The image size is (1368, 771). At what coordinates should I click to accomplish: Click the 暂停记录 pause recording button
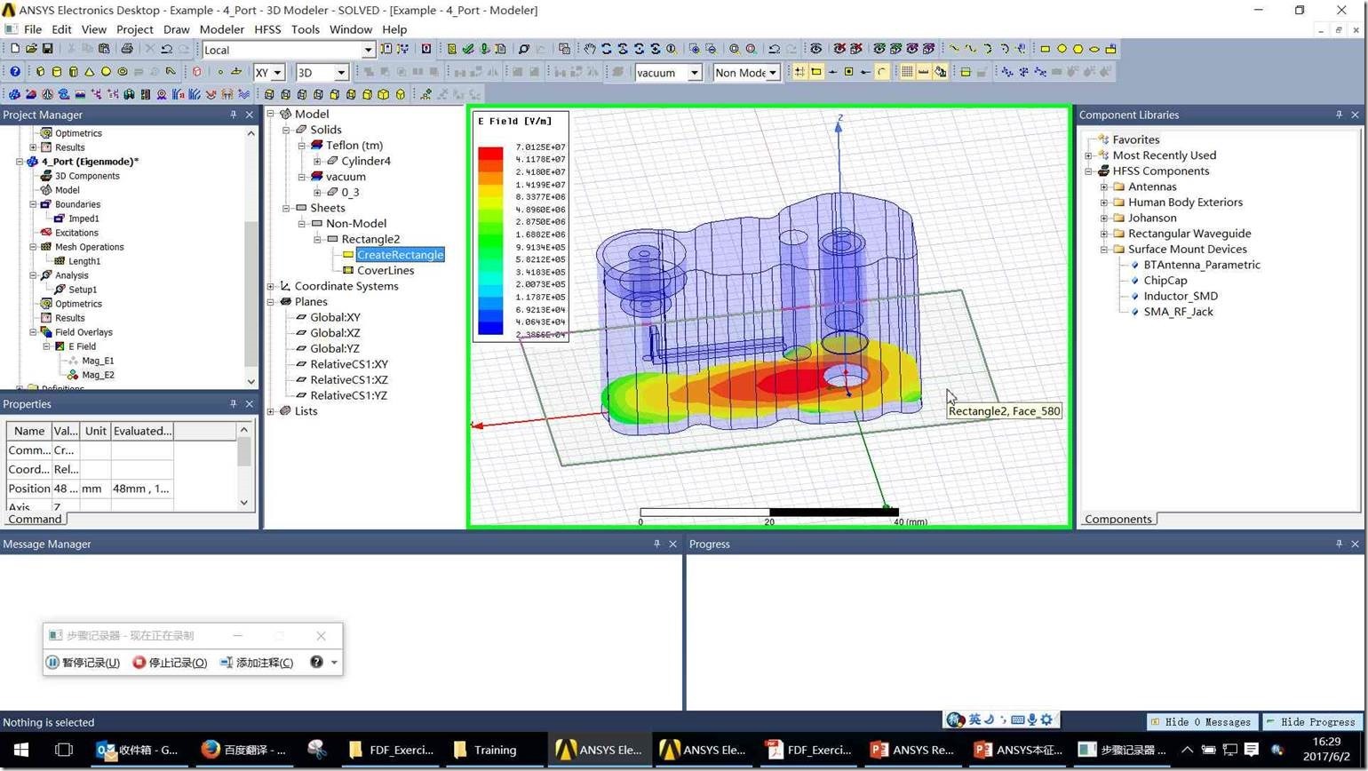point(84,663)
